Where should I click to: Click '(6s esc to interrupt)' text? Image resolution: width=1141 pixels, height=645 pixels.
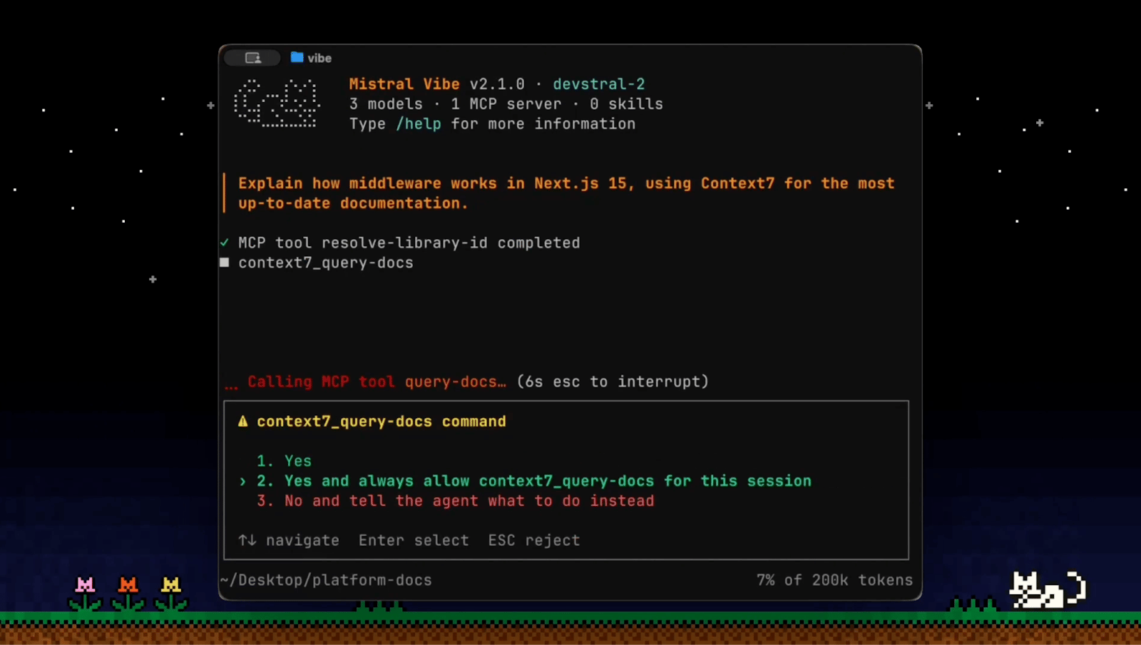tap(613, 382)
